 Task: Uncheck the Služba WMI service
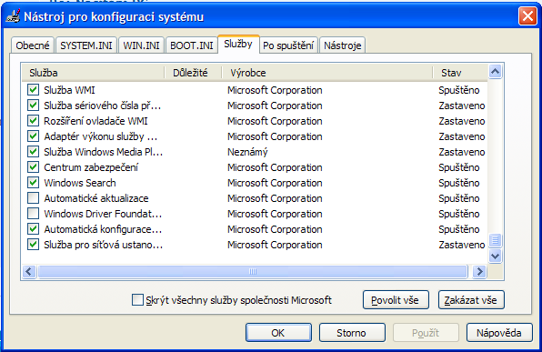pos(33,90)
